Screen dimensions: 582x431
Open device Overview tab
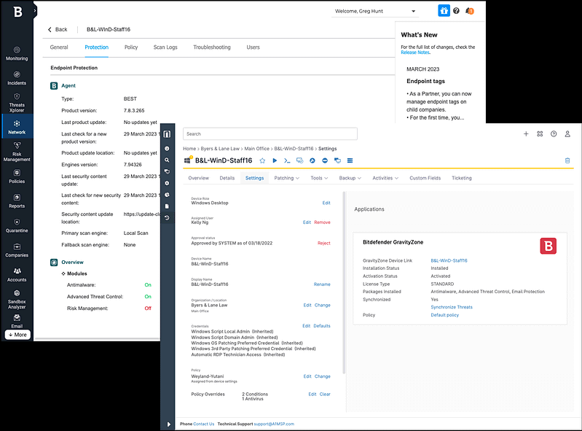(x=199, y=178)
